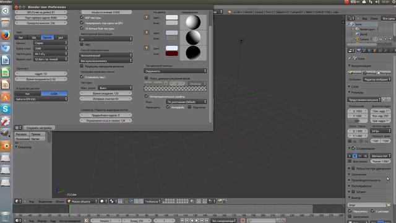396x223 pixels.
Task: Click the OpenGL render image icon in 3D header
Action: point(220,201)
